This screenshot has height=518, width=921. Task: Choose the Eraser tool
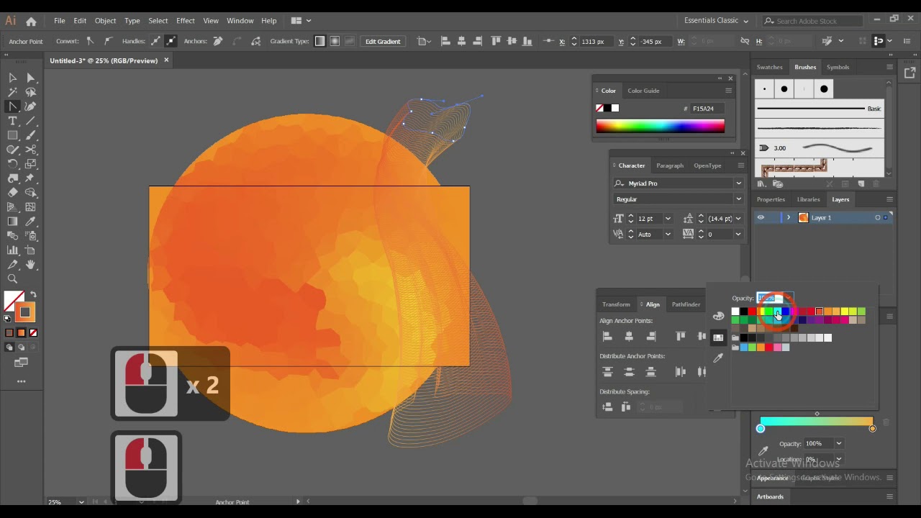(x=13, y=193)
